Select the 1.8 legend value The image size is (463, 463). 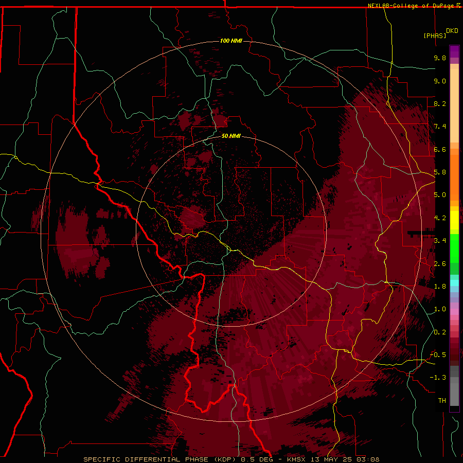[x=440, y=287]
